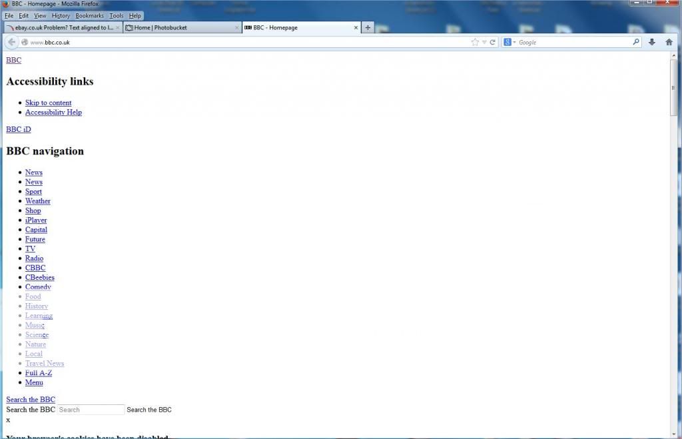
Task: Open the URL history dropdown arrow
Action: (x=484, y=42)
